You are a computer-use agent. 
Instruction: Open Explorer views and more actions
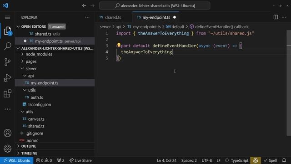click(87, 17)
